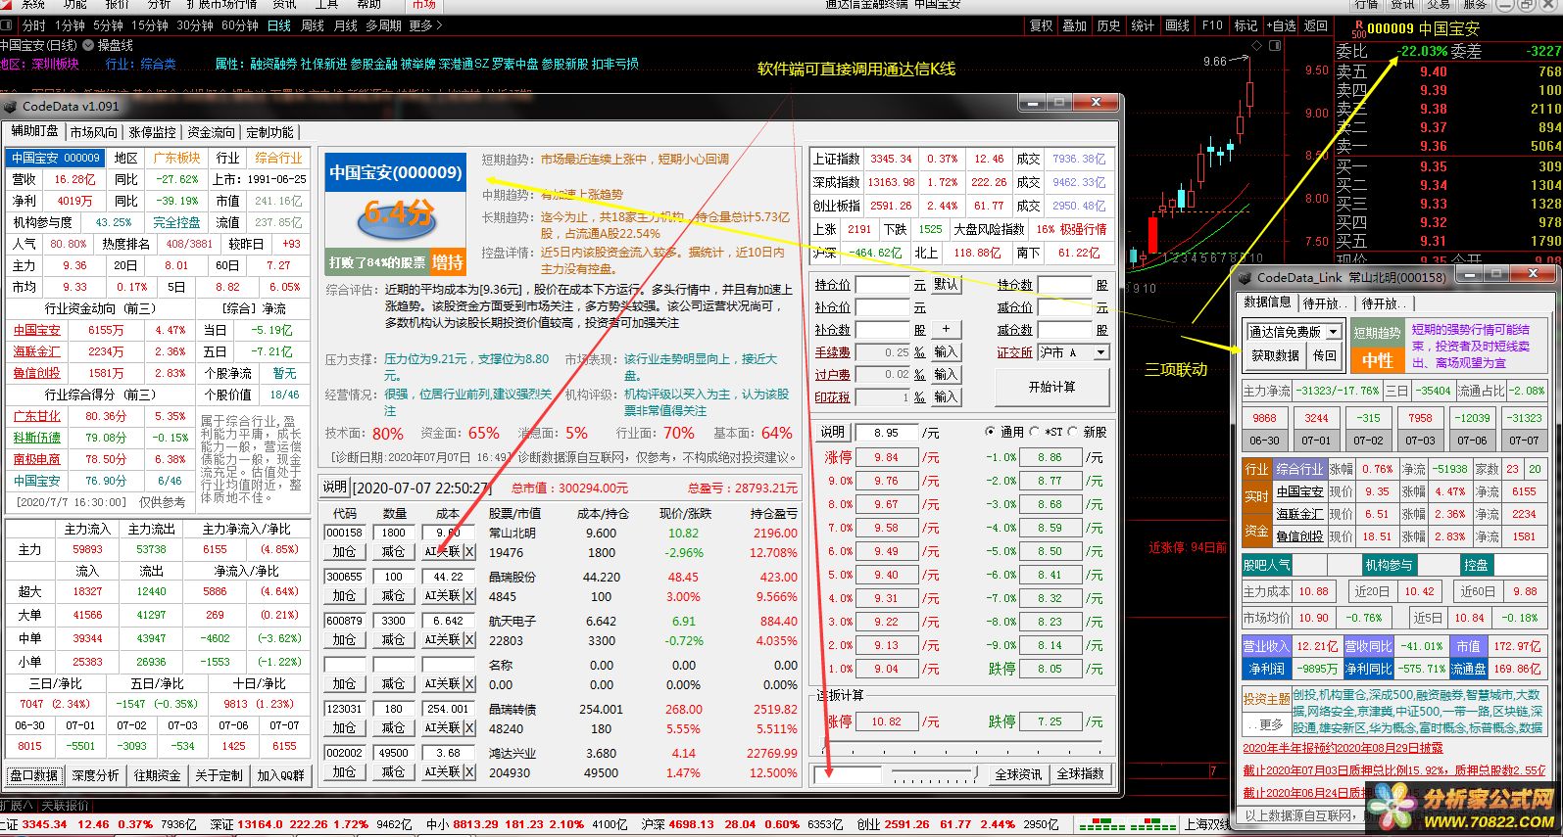Click AI关联 for the 航天电子 holding

pos(443,639)
